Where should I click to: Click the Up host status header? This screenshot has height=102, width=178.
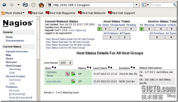pos(100,25)
